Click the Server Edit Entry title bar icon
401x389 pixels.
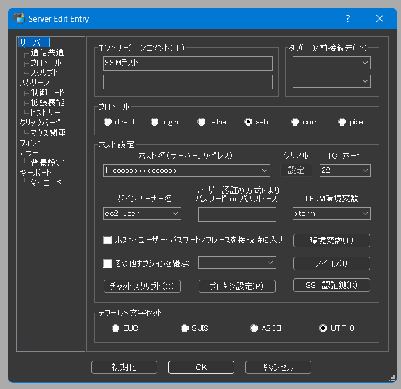point(19,19)
